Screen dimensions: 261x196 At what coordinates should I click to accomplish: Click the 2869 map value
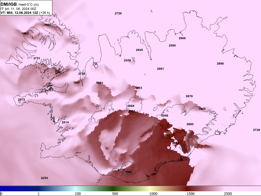(131, 106)
